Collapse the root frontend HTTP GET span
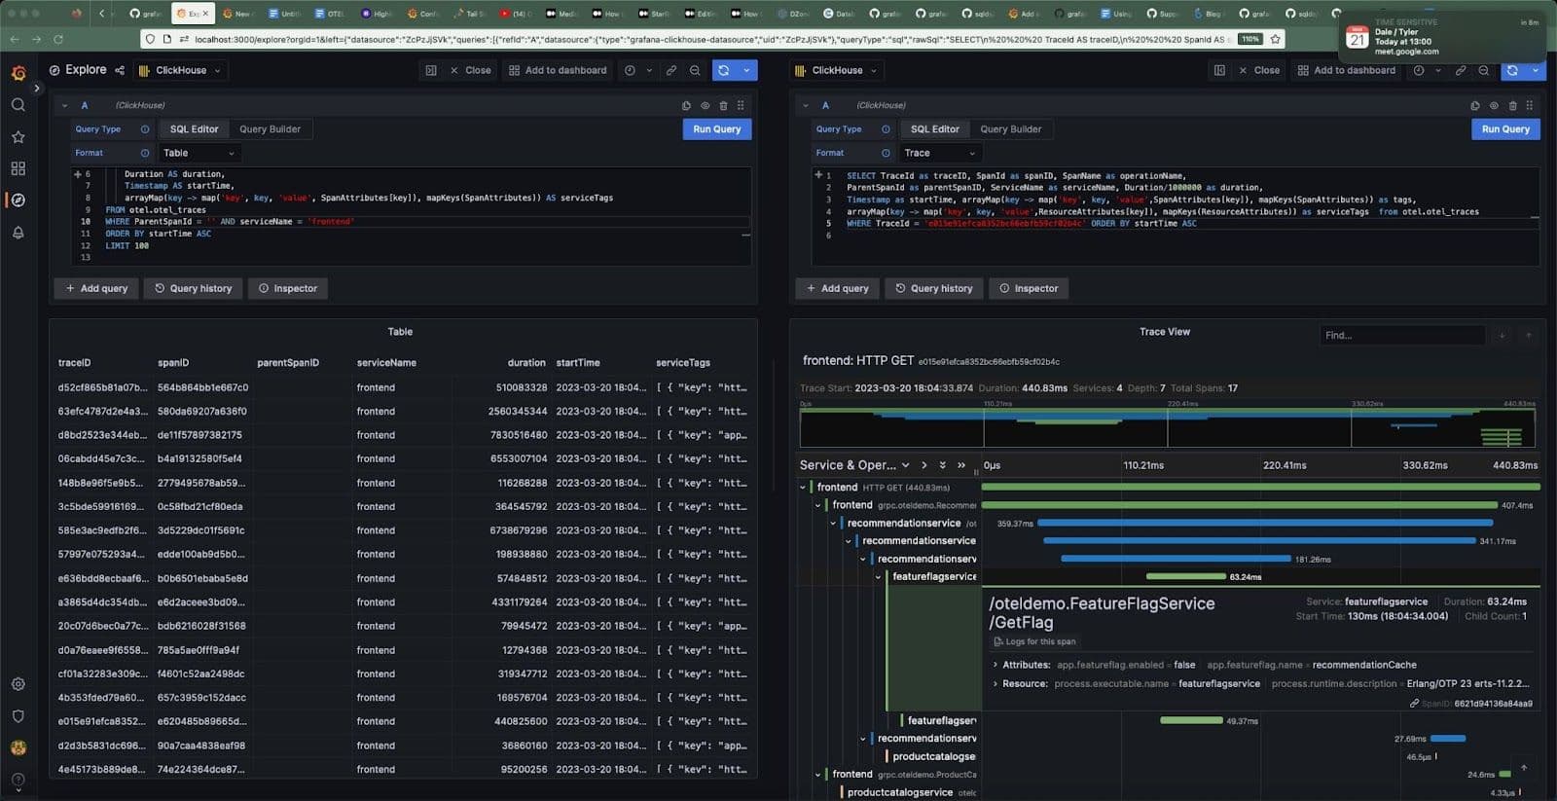 803,488
